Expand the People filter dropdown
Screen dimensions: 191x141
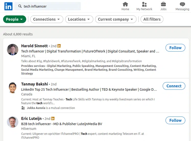15,19
